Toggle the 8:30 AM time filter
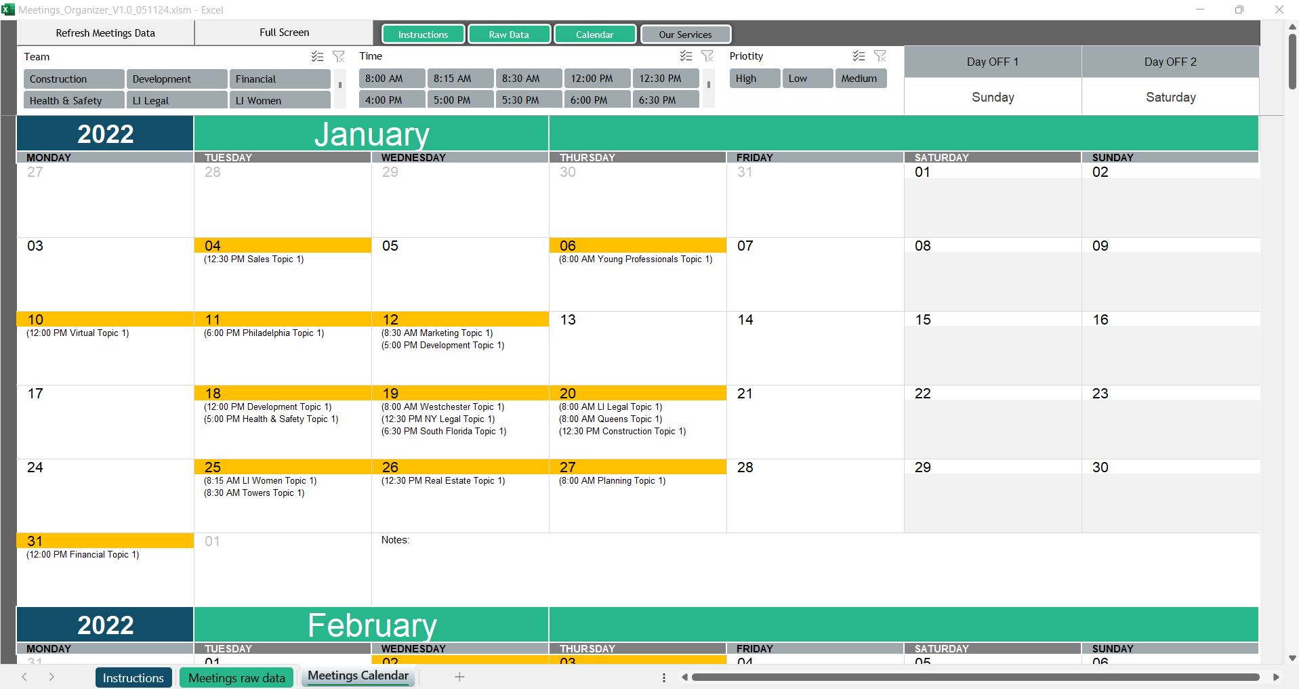Viewport: 1299px width, 689px height. click(529, 79)
